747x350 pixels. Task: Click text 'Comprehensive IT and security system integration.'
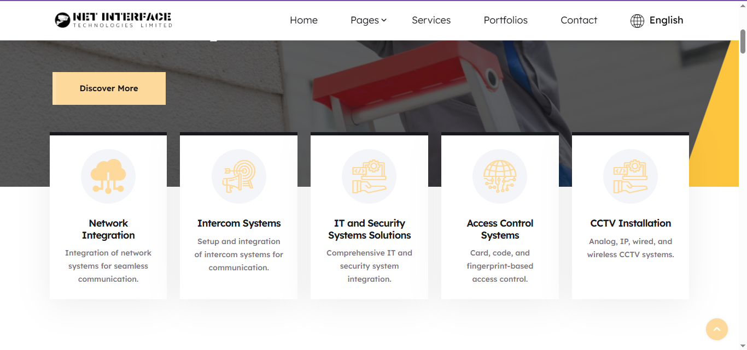tap(369, 266)
